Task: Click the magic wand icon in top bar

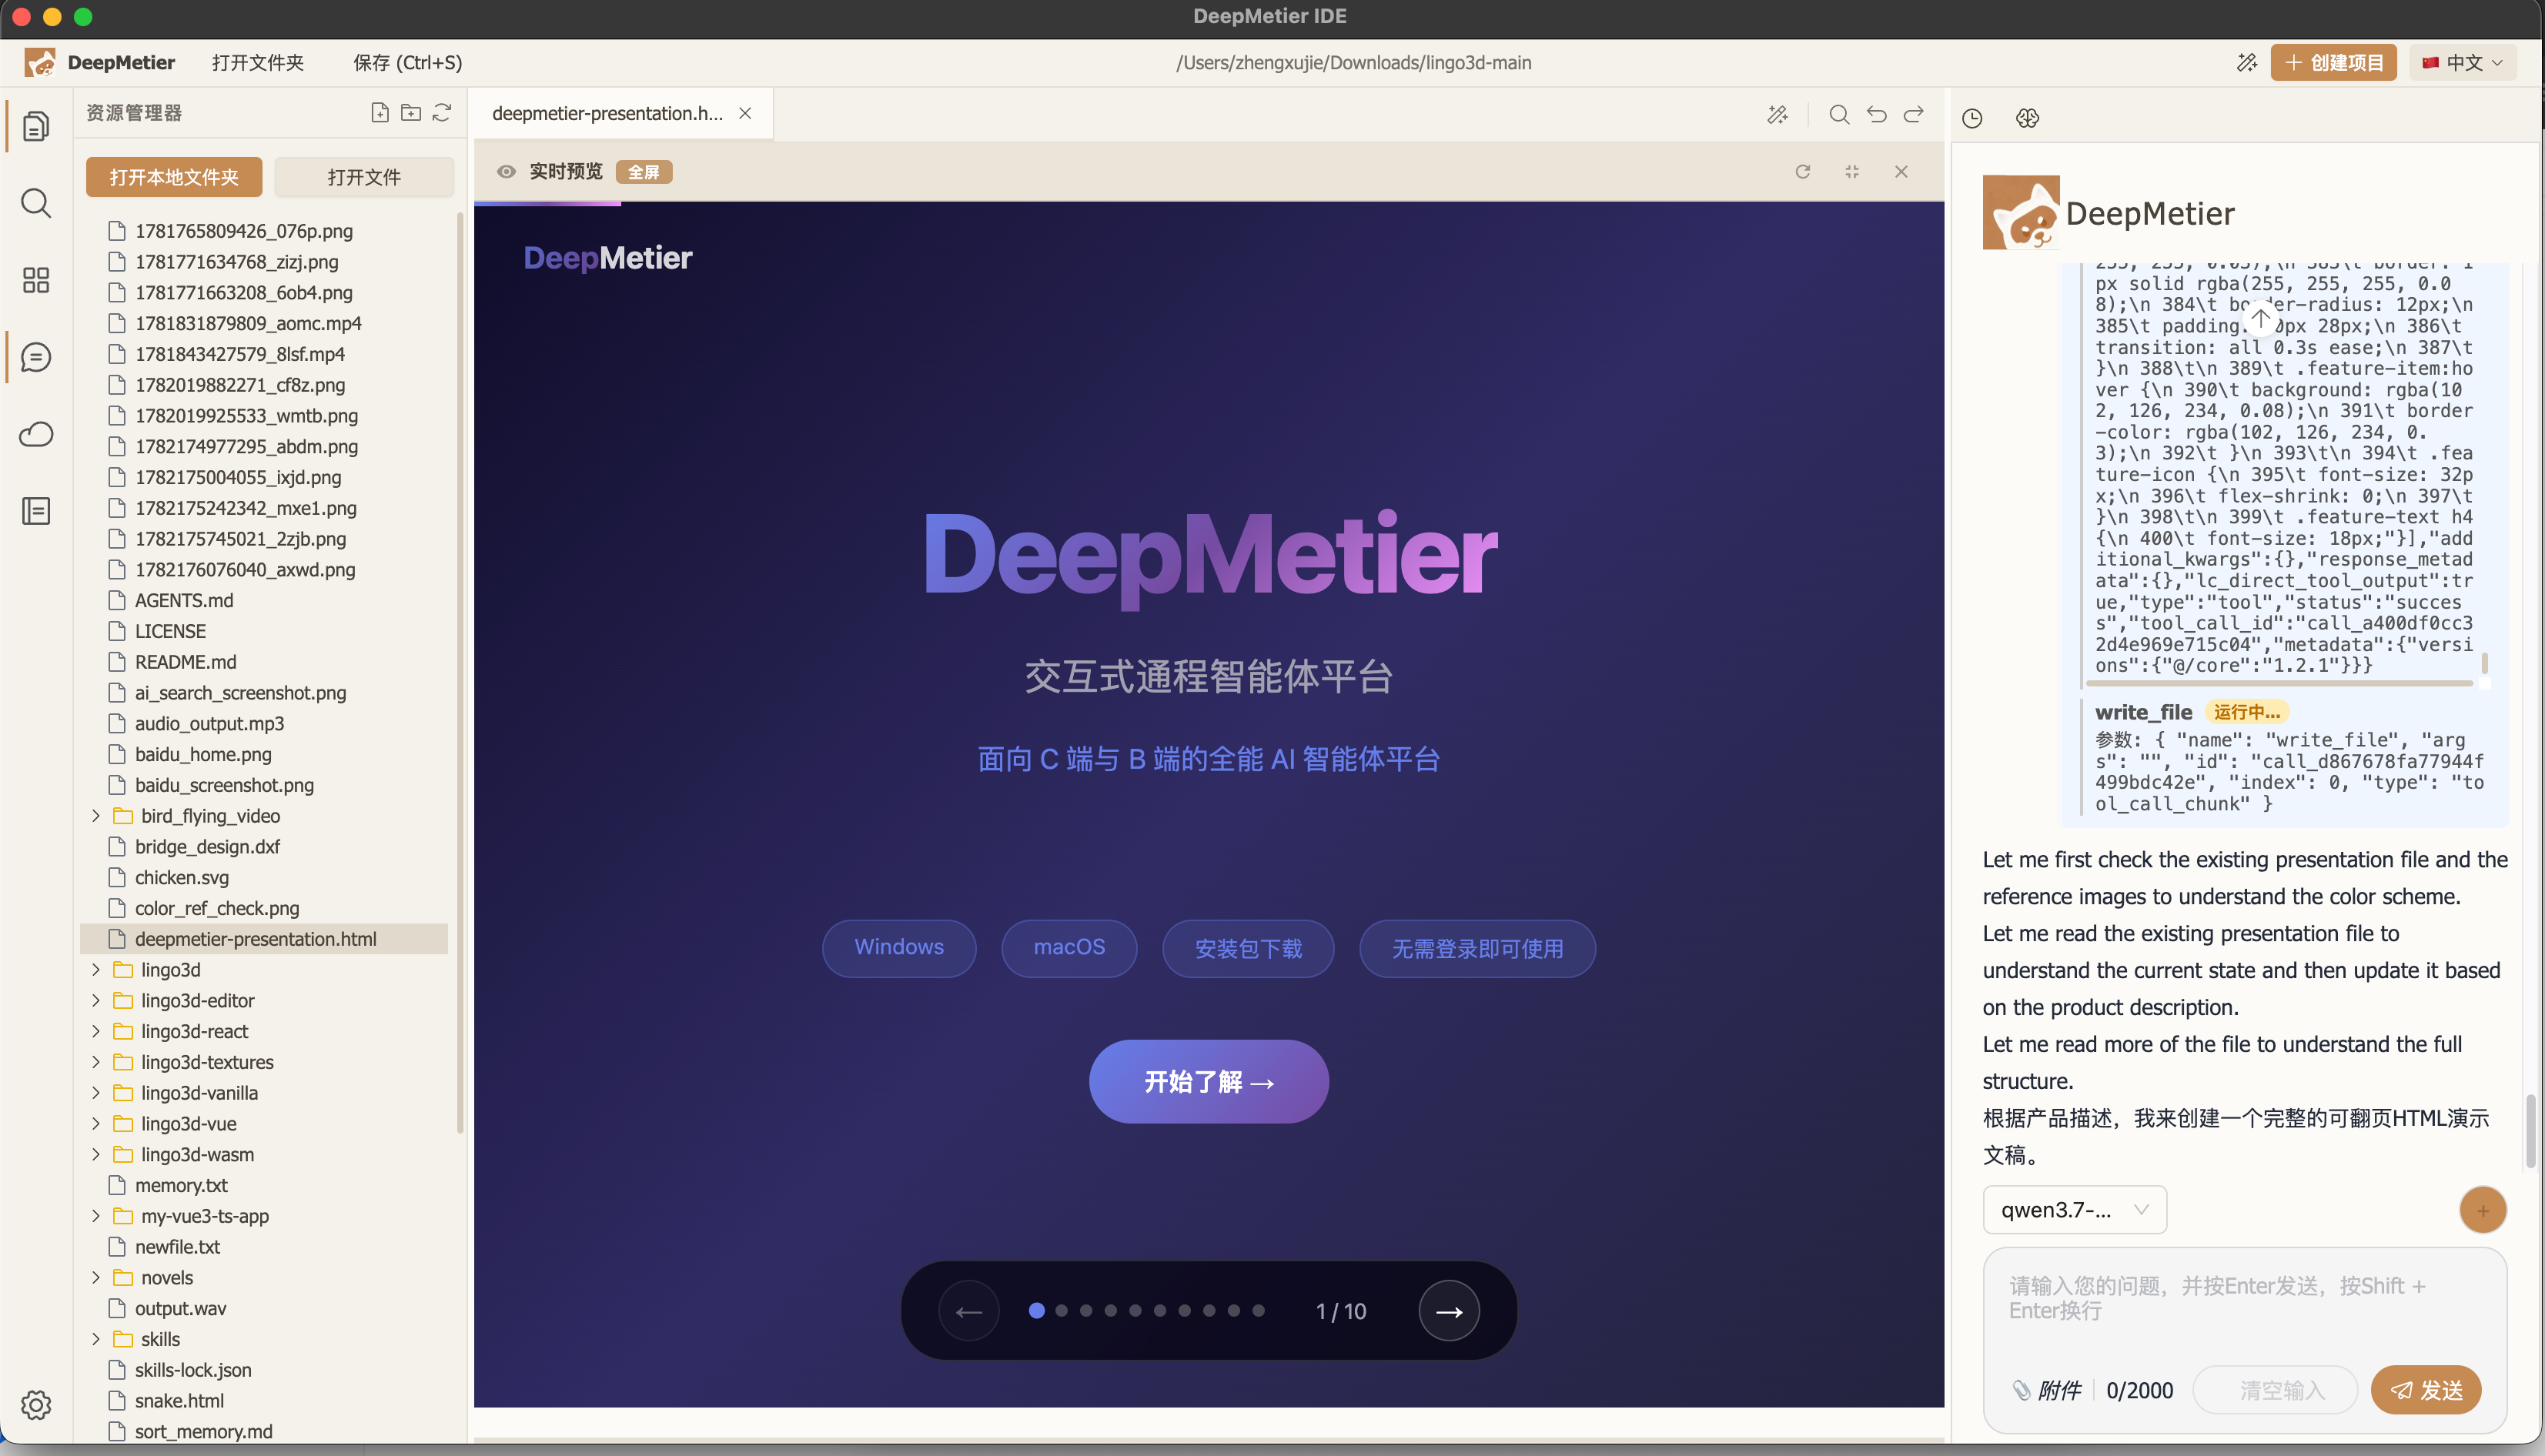Action: coord(2247,63)
